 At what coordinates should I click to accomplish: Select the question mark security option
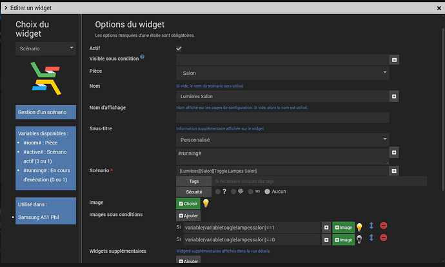217,192
